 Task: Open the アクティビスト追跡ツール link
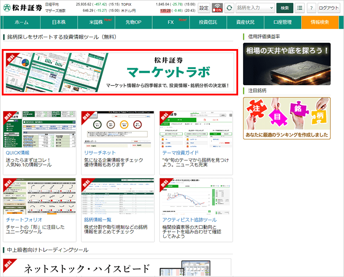(x=189, y=220)
